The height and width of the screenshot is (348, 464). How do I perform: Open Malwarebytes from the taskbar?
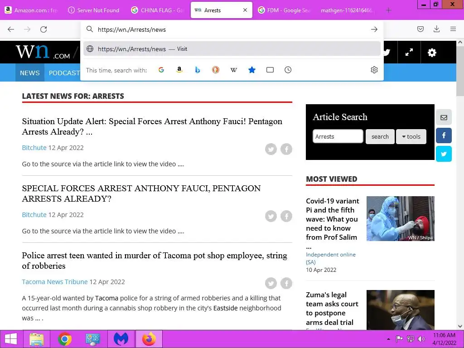[121, 339]
